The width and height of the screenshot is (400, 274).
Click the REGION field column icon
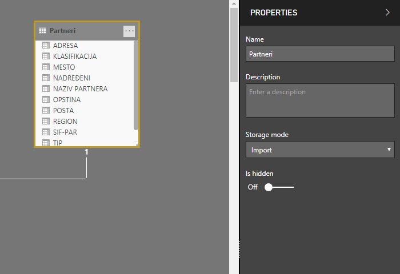tap(46, 122)
